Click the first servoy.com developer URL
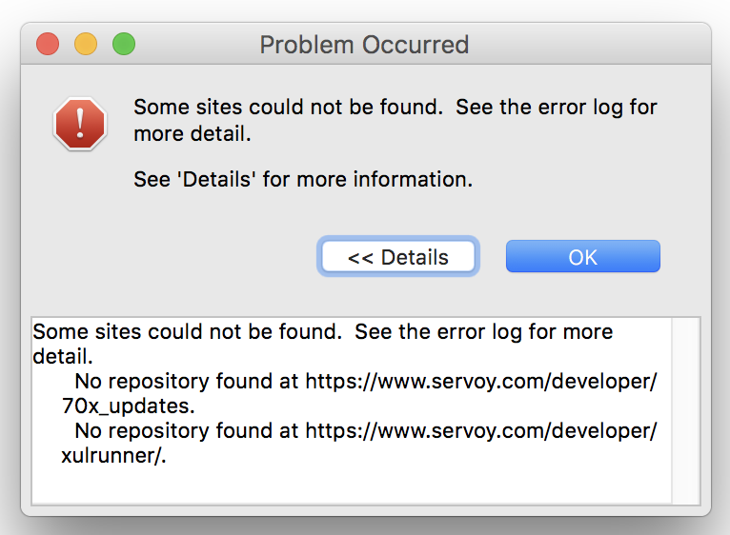This screenshot has width=730, height=535. coord(480,382)
